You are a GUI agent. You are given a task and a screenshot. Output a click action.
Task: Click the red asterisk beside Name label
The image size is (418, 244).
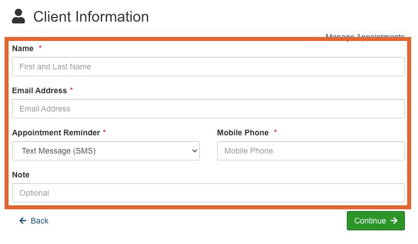pos(40,47)
